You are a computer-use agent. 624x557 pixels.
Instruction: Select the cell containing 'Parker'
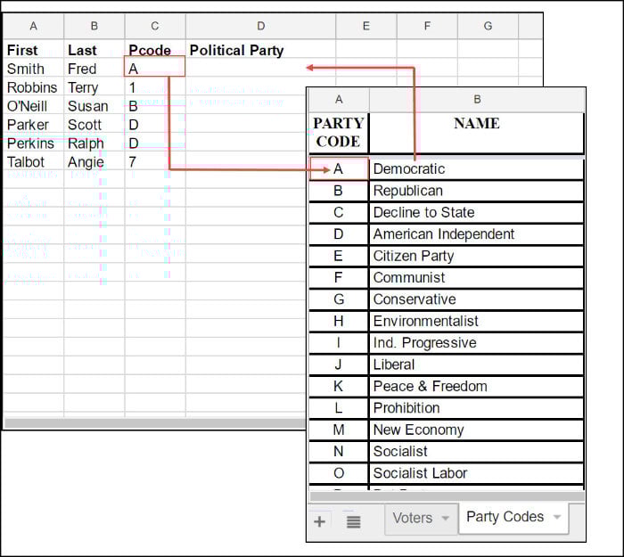pyautogui.click(x=34, y=125)
